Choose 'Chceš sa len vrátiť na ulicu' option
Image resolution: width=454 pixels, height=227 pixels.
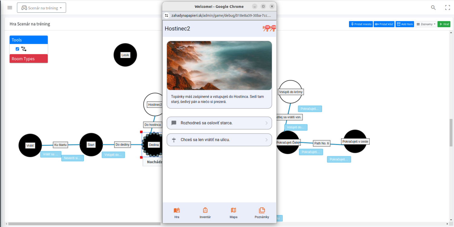[219, 140]
